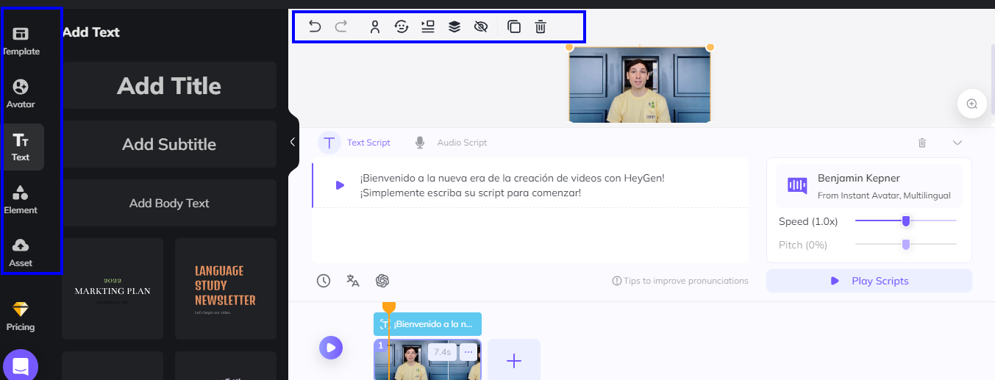Open scene options three-dot menu

(x=468, y=352)
